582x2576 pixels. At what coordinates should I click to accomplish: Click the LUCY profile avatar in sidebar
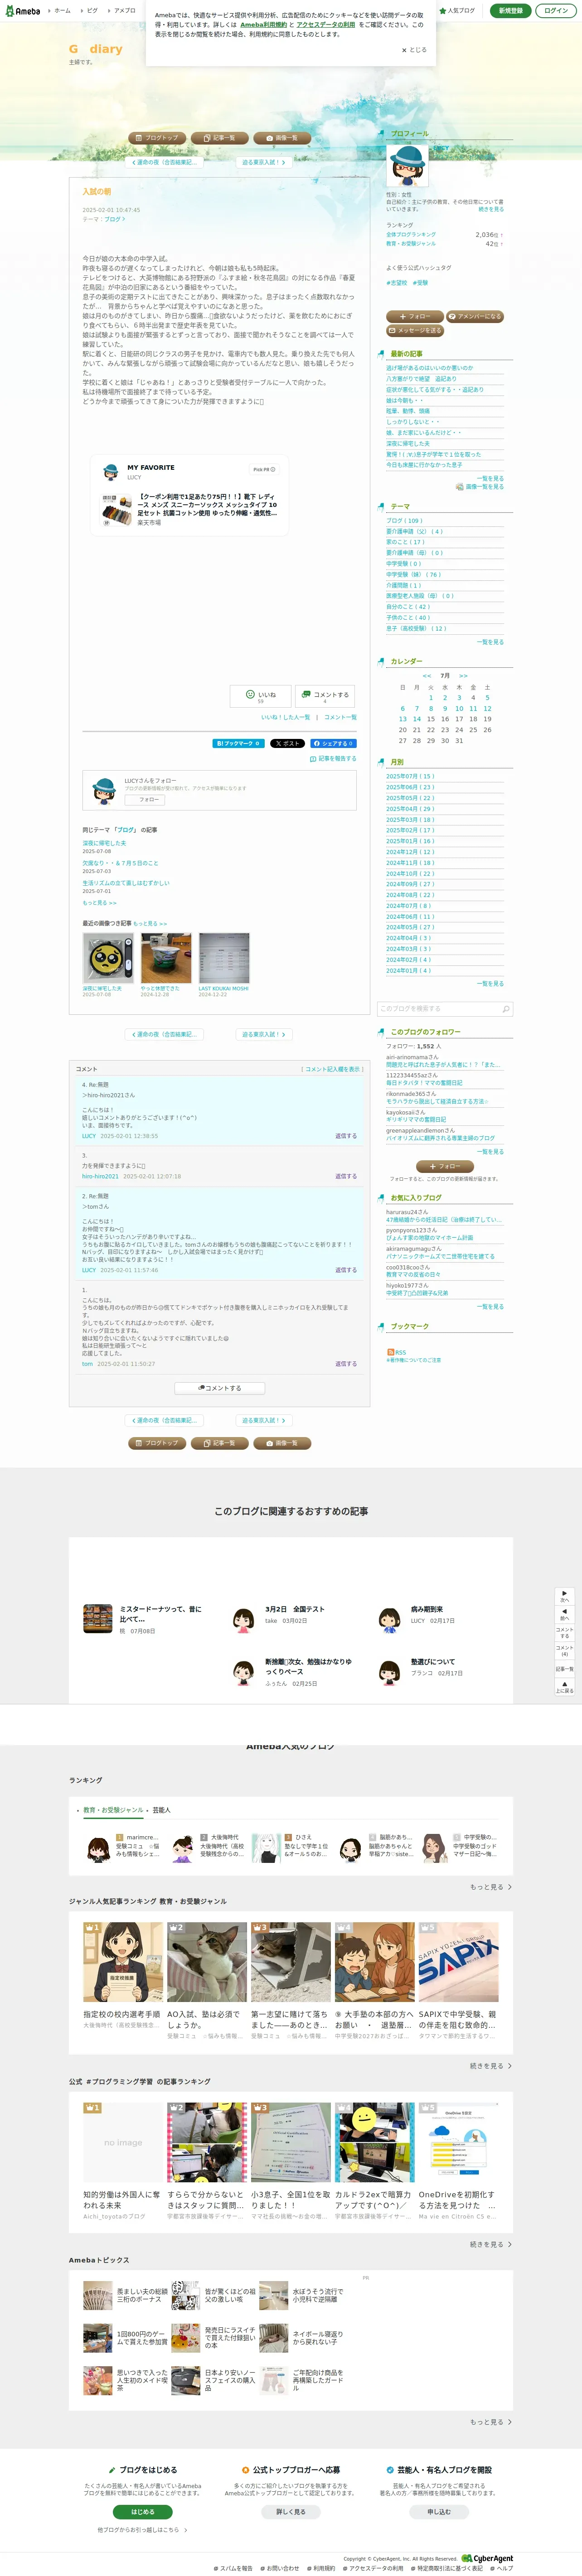407,165
